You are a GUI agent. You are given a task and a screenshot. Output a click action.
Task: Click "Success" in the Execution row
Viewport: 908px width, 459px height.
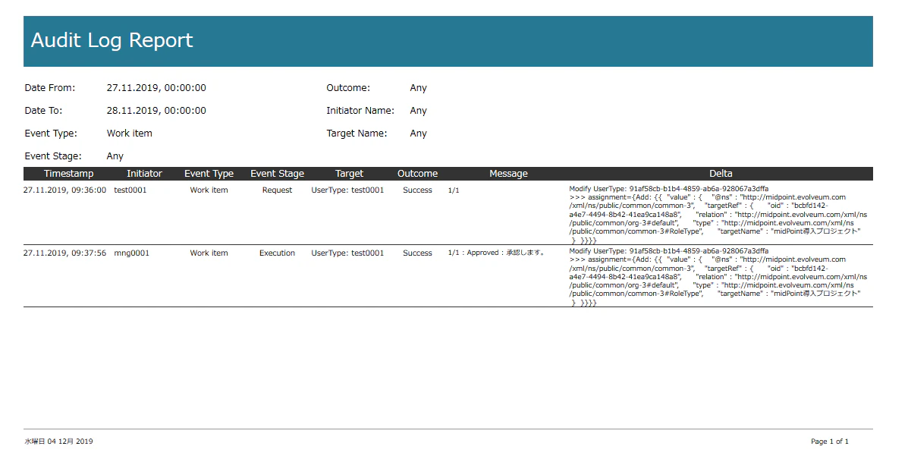point(417,253)
